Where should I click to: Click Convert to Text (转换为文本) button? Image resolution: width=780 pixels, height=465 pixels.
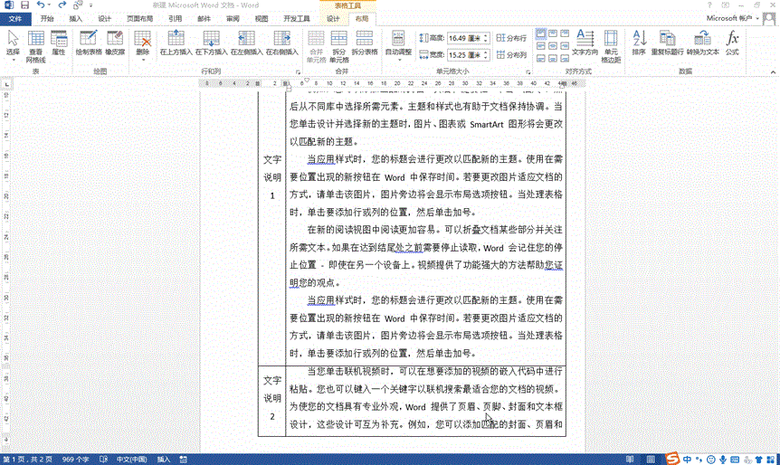pos(703,43)
